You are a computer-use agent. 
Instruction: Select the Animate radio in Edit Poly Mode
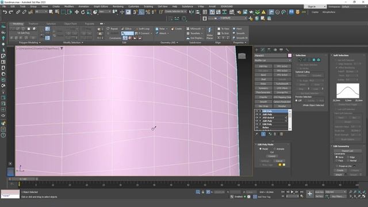[275, 149]
